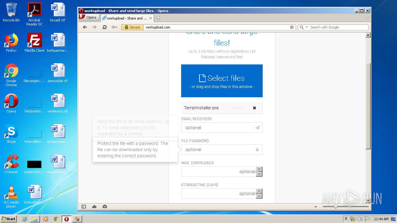Screen dimensions: 397x223
Task: Open the Action Center flag in system tray
Action: [x=368, y=219]
